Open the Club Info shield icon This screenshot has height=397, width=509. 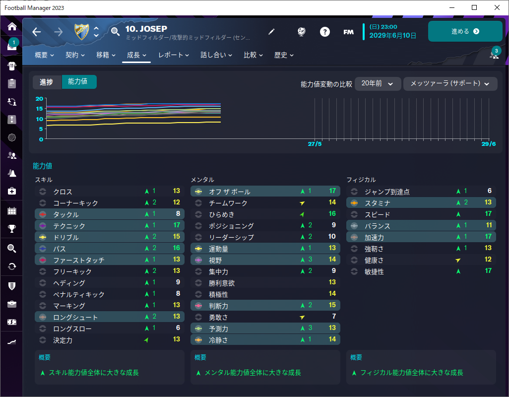tap(12, 286)
